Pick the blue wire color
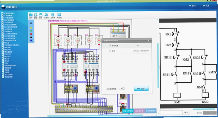 [31, 40]
